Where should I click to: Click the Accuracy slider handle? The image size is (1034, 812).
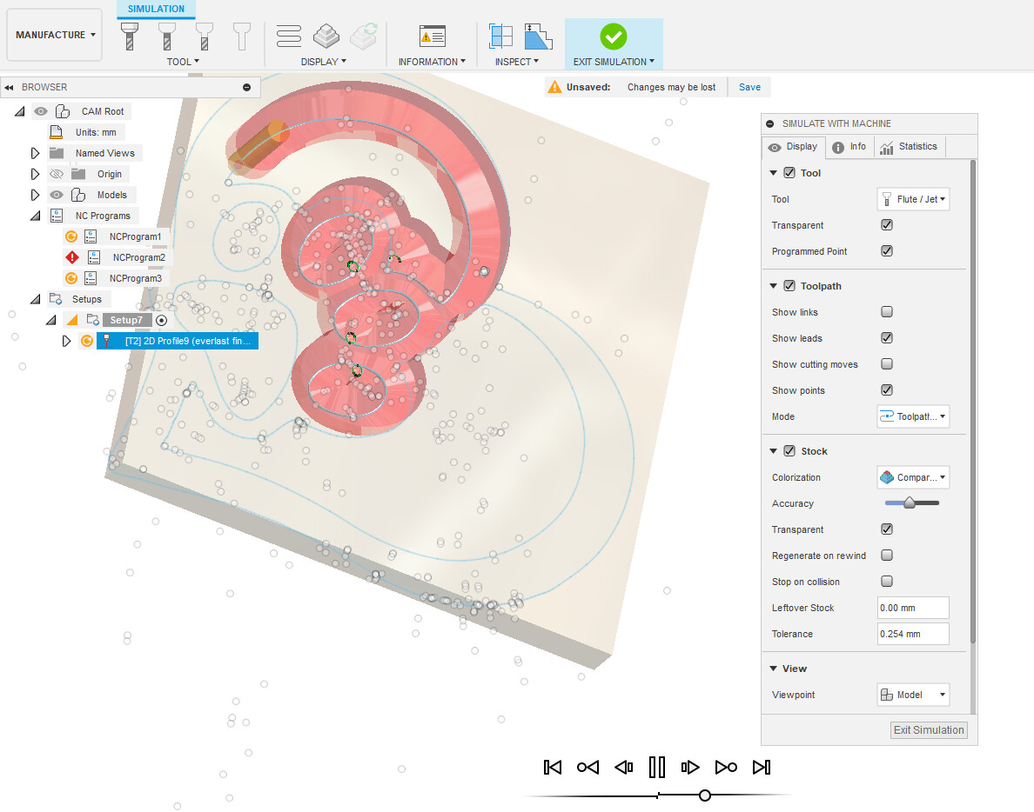pos(910,503)
